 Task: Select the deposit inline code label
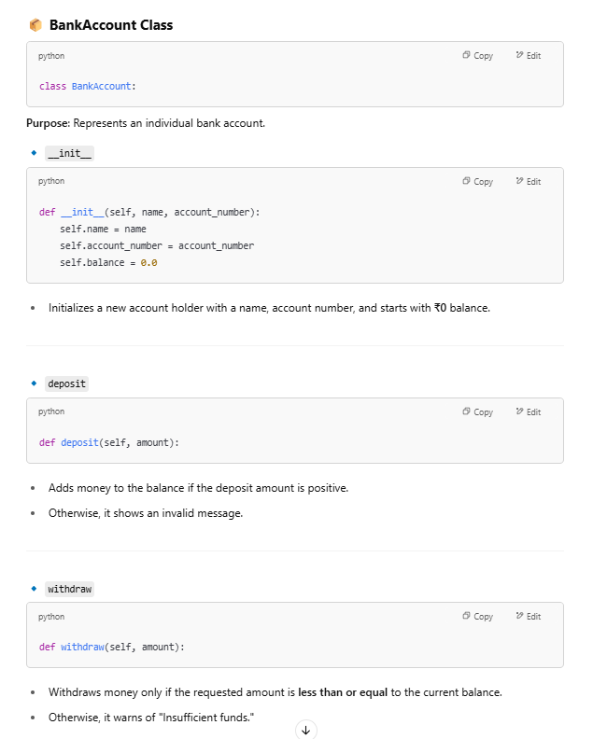(66, 383)
